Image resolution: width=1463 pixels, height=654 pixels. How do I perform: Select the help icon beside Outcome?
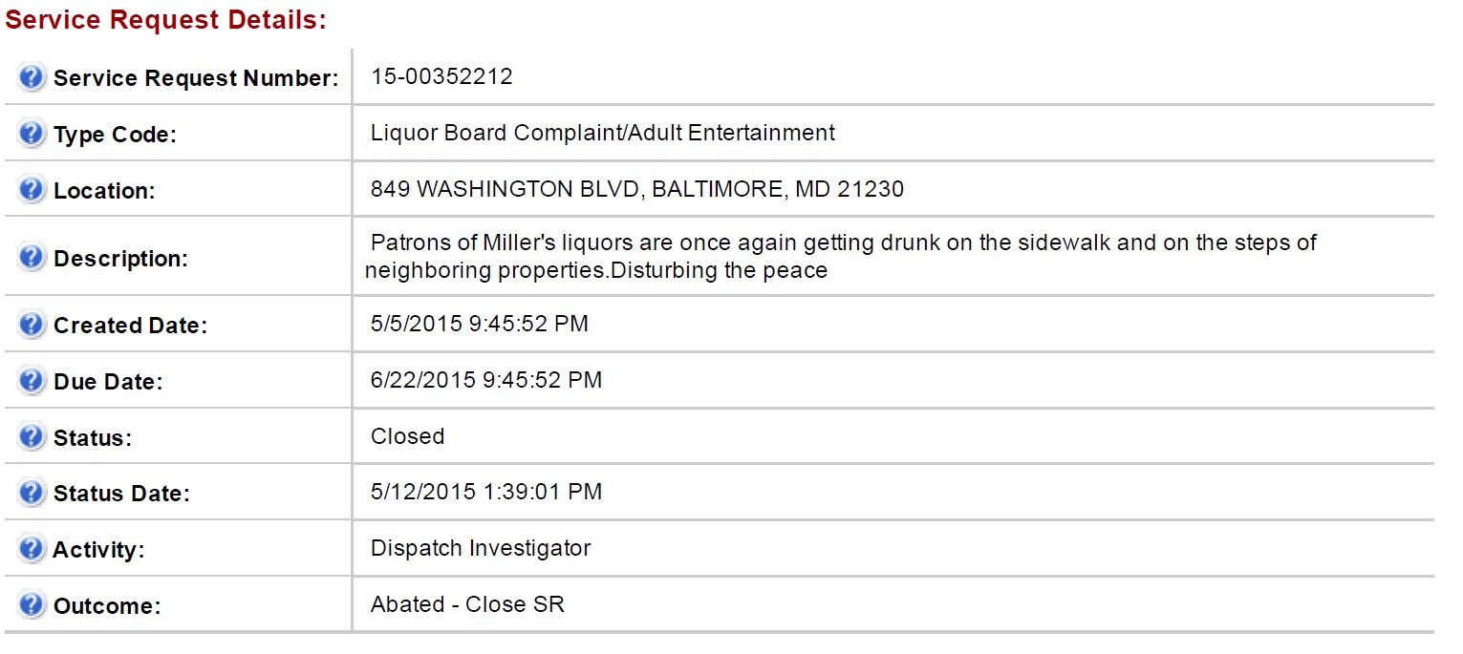pos(32,604)
